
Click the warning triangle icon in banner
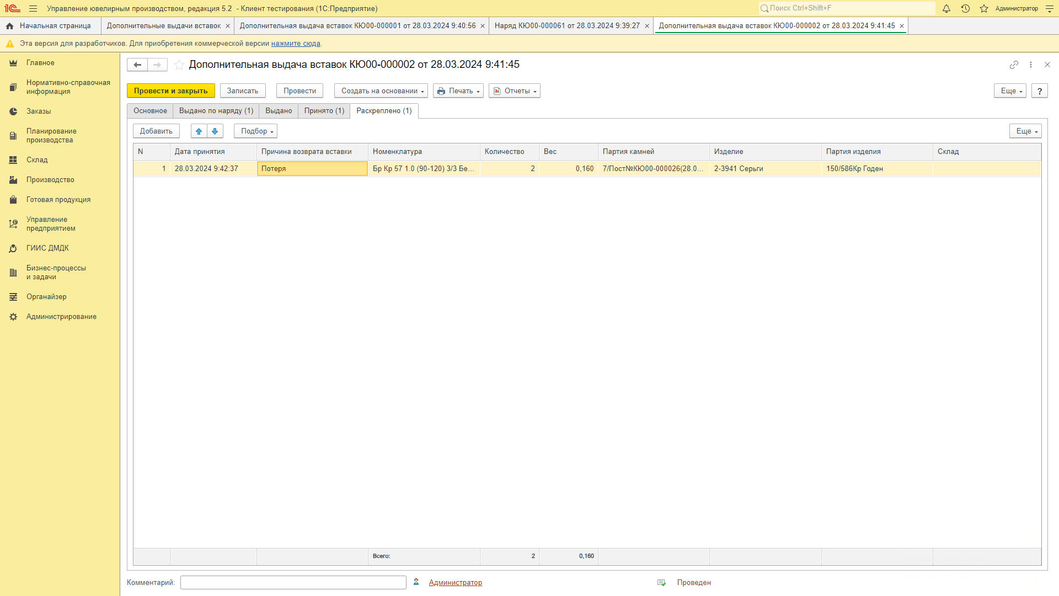coord(10,44)
